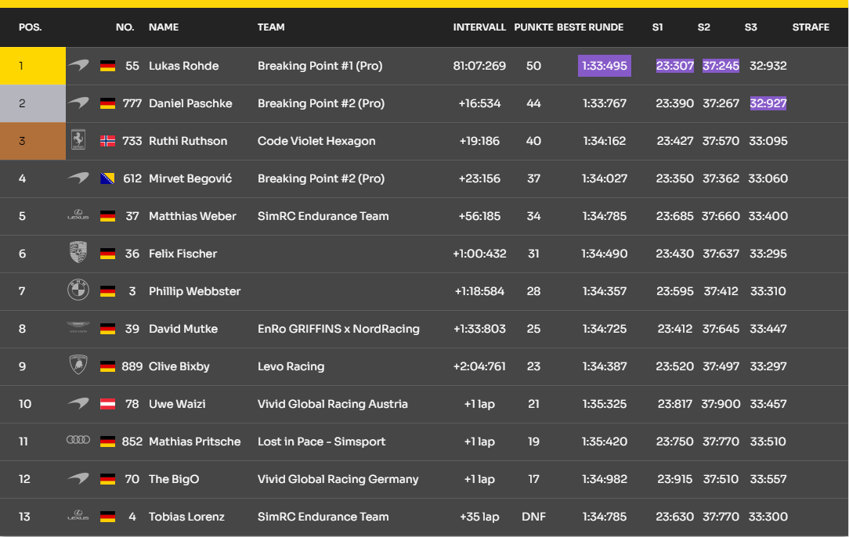
Task: Click the Porsche crest in Felix Fischer's row
Action: click(78, 254)
